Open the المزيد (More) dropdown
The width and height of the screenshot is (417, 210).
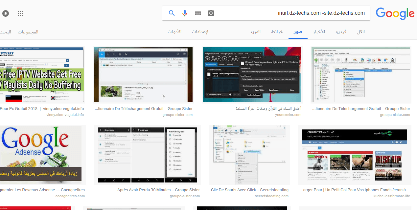click(255, 31)
